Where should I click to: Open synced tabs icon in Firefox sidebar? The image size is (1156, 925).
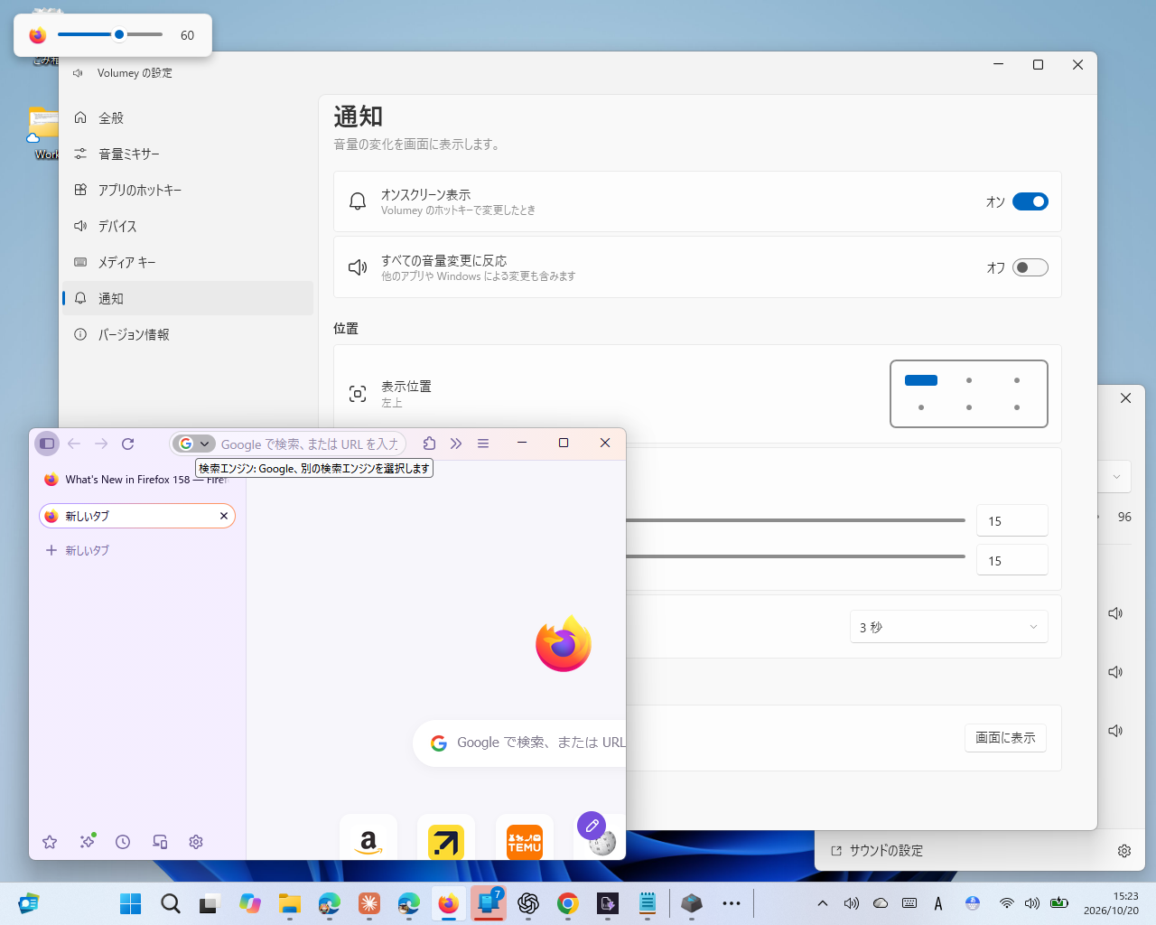point(160,842)
